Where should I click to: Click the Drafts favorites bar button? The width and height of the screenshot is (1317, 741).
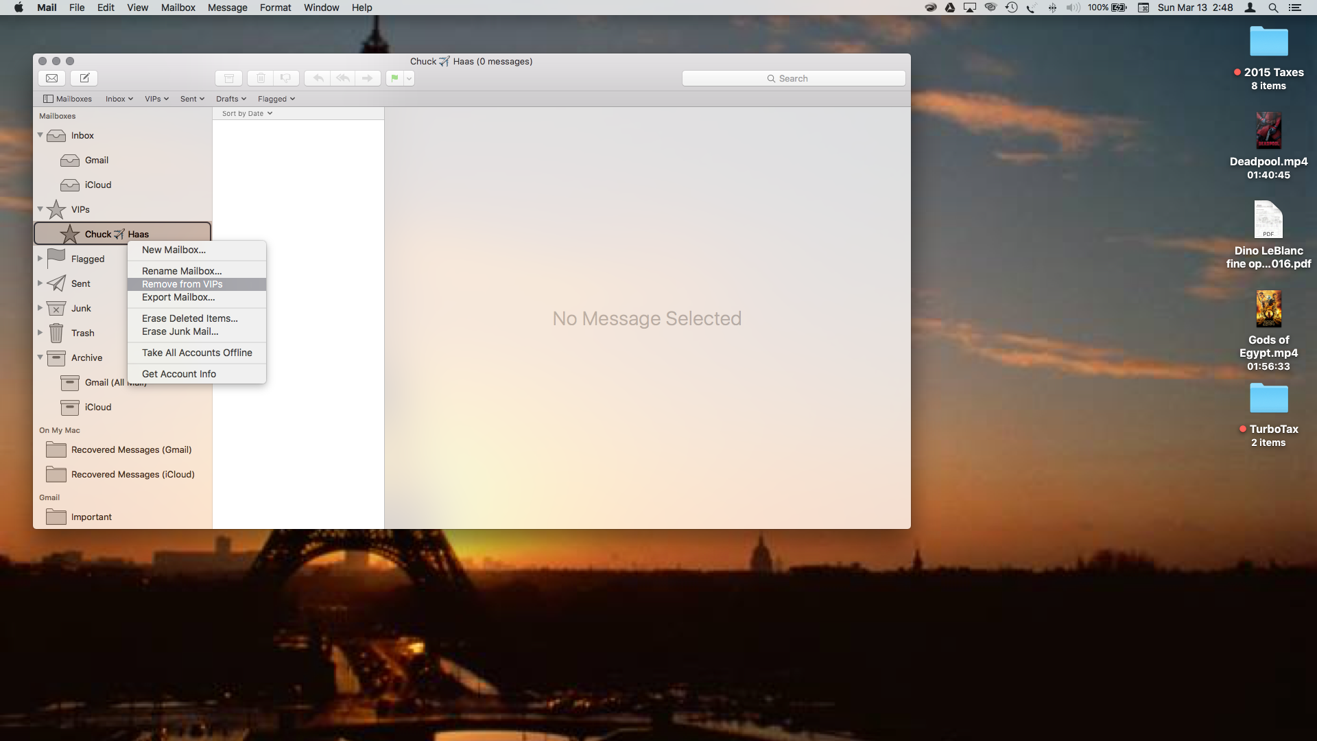click(230, 99)
